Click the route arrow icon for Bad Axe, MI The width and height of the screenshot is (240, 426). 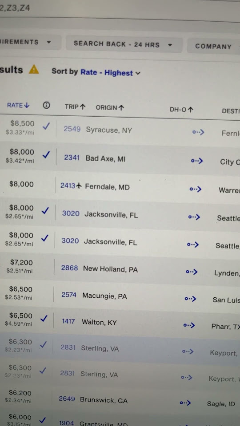[197, 161]
